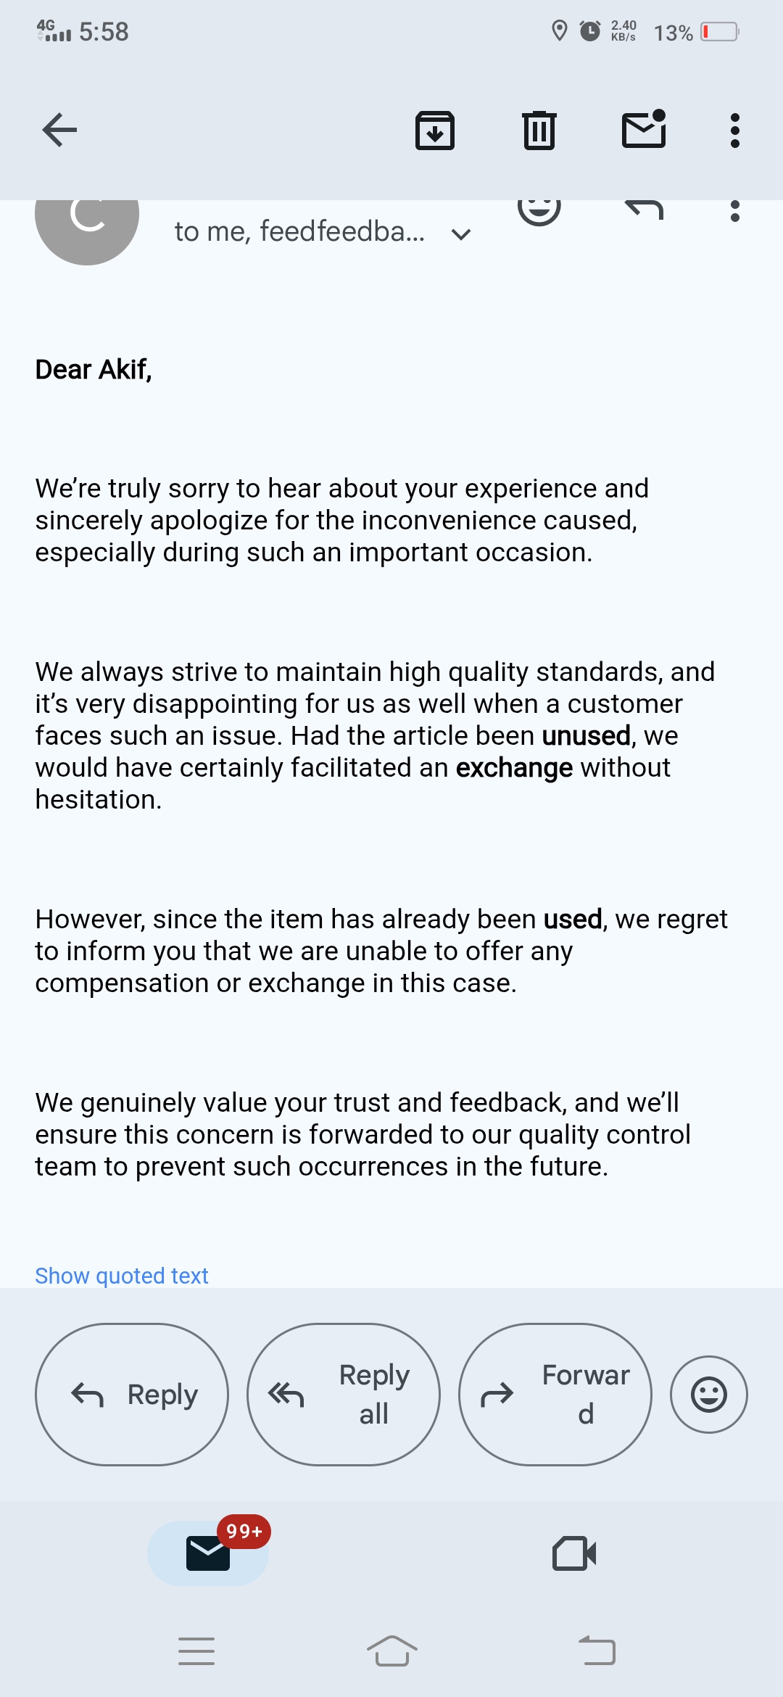The height and width of the screenshot is (1697, 783).
Task: Expand the recipients line "to me, feedfeedba..."
Action: (x=299, y=231)
